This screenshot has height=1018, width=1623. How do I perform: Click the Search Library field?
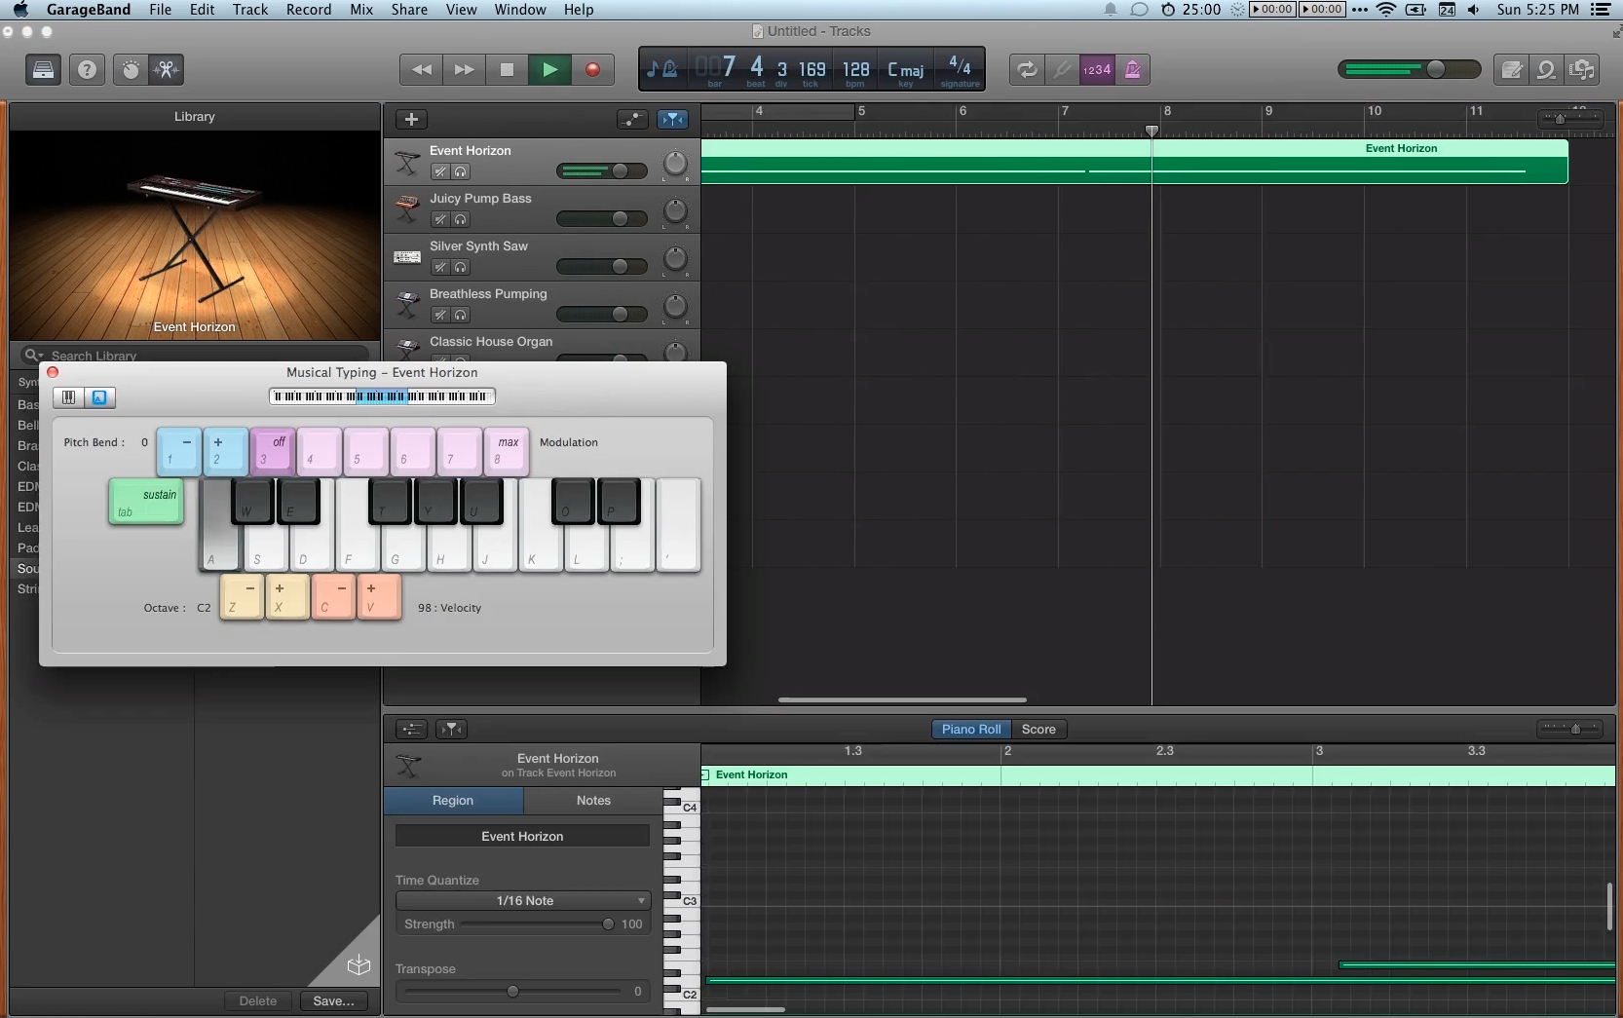pos(195,356)
